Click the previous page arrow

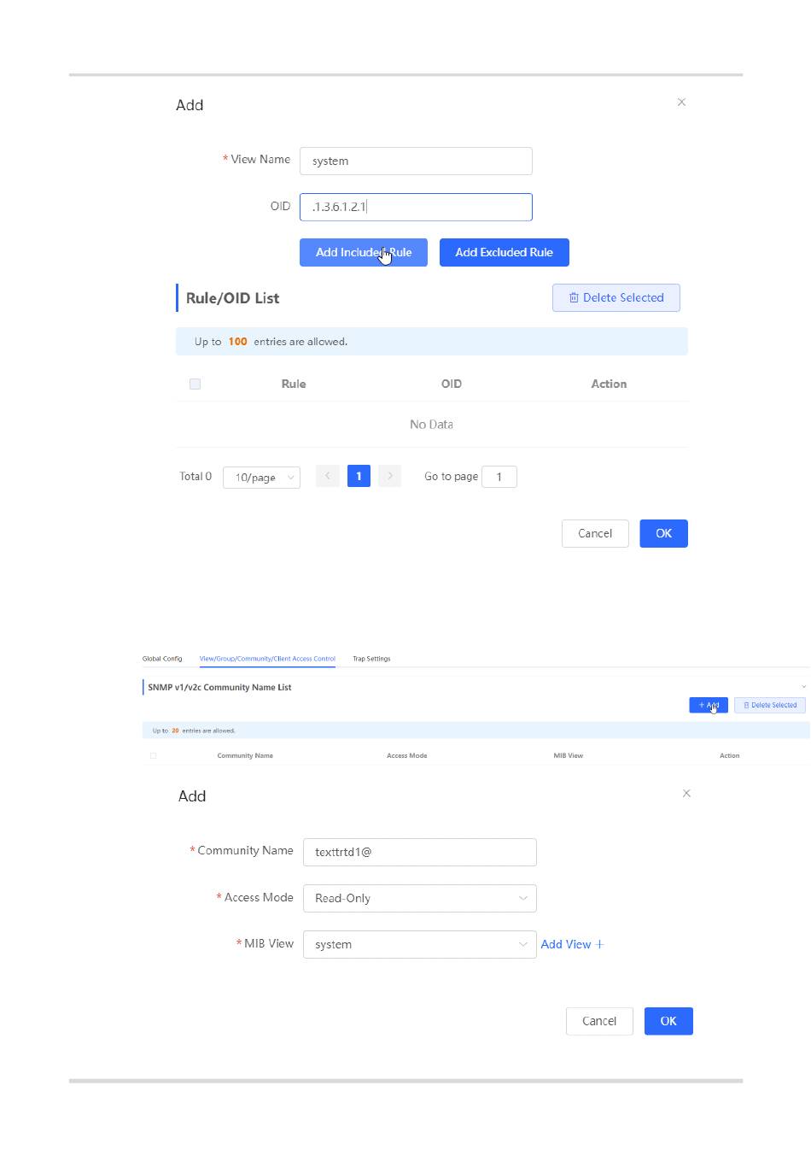pos(328,477)
